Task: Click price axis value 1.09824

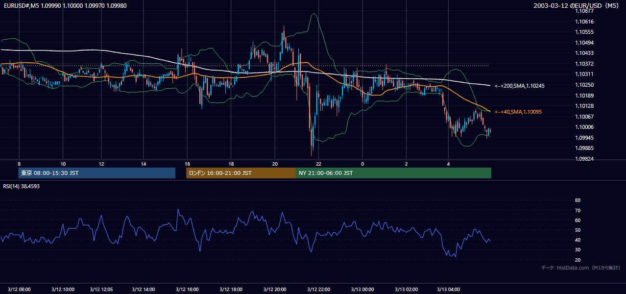Action: pyautogui.click(x=585, y=159)
